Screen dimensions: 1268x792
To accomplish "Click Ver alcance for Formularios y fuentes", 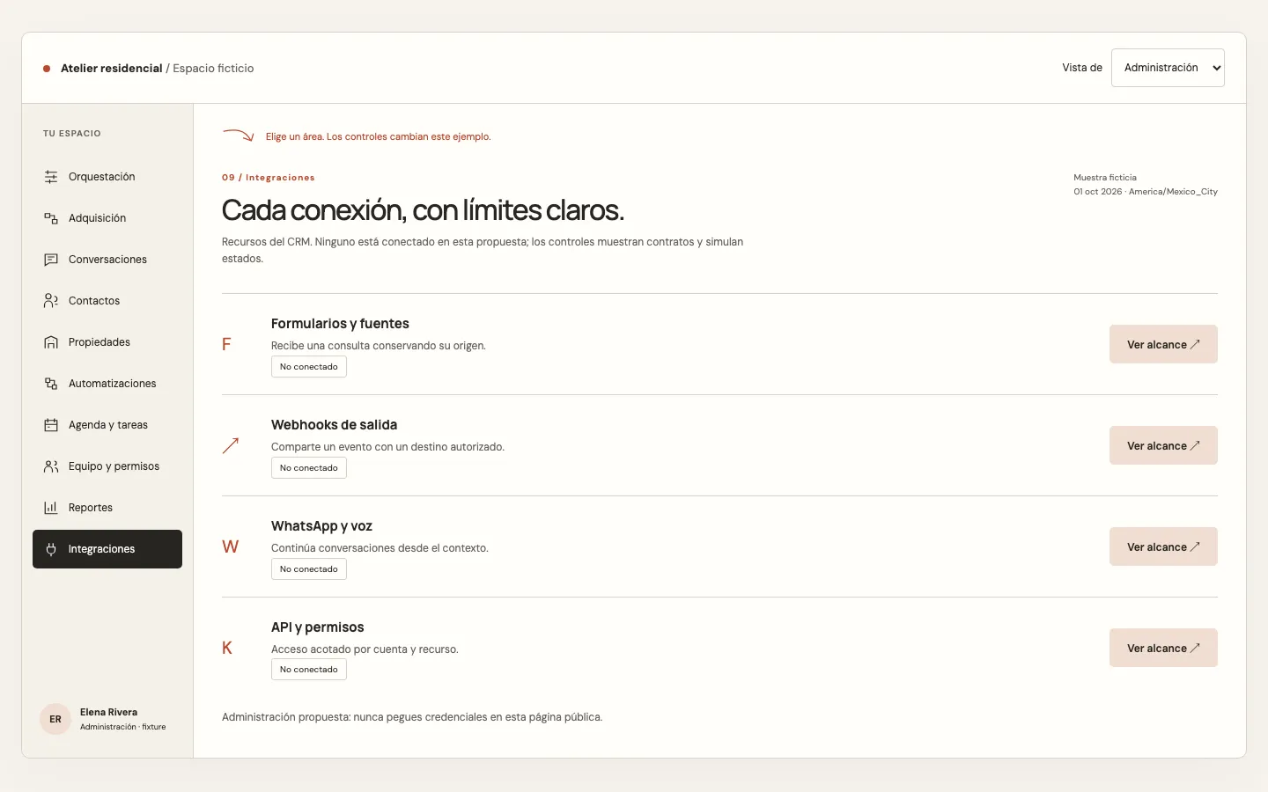I will coord(1163,344).
